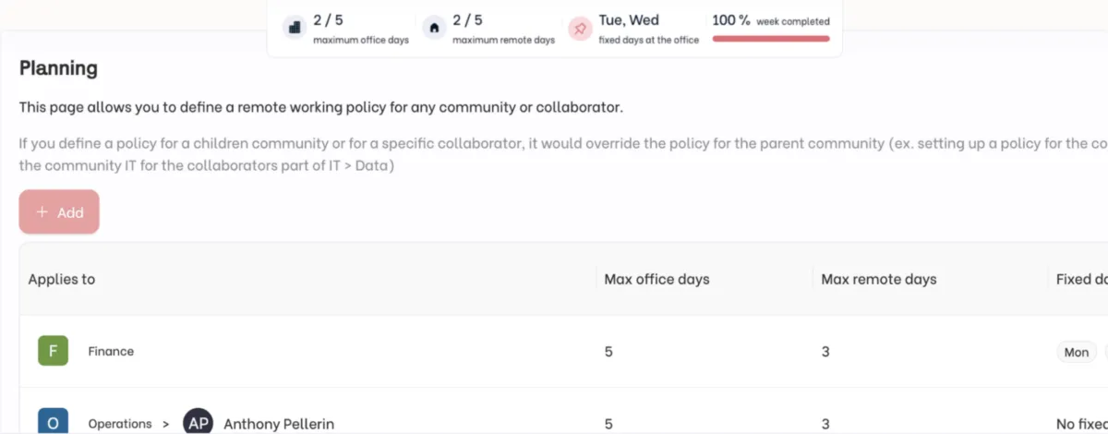This screenshot has height=434, width=1108.
Task: Click the Max office days column header
Action: point(656,279)
